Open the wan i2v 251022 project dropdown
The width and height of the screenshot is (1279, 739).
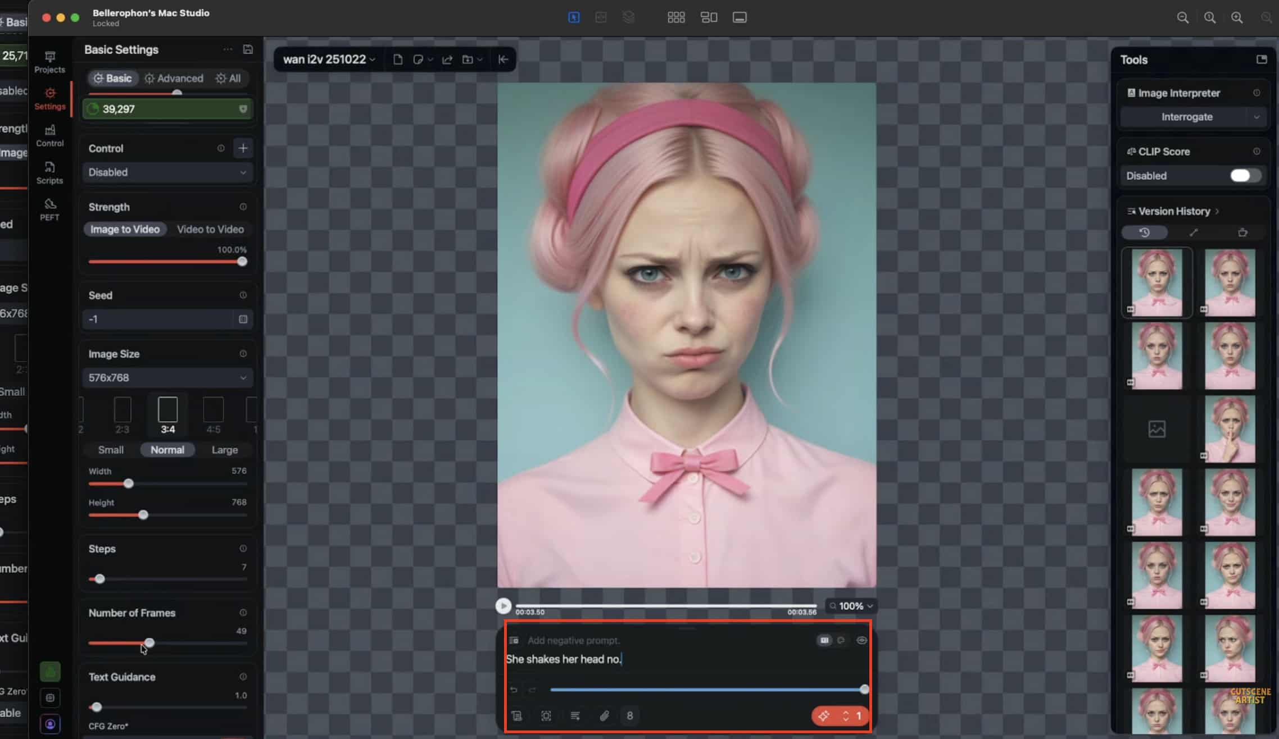(x=329, y=60)
